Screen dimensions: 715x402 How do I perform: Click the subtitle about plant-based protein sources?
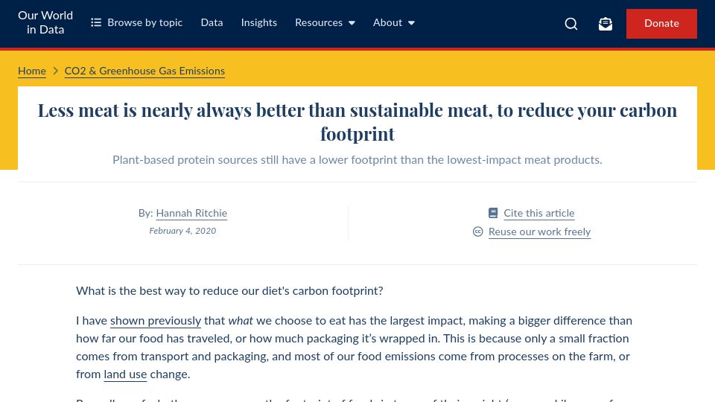coord(357,160)
